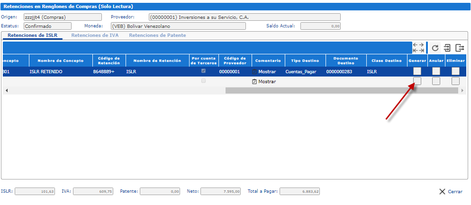Click the Moneda field Bolivar Venezolano
Viewport: 471px width, 205px height.
tap(179, 26)
